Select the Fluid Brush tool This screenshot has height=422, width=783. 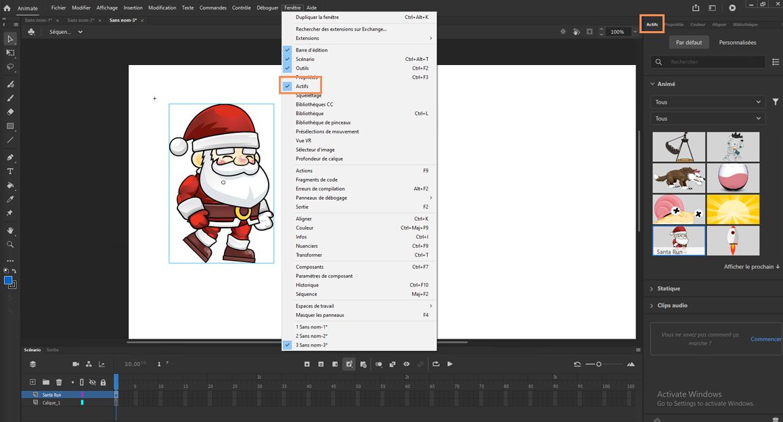click(x=10, y=84)
